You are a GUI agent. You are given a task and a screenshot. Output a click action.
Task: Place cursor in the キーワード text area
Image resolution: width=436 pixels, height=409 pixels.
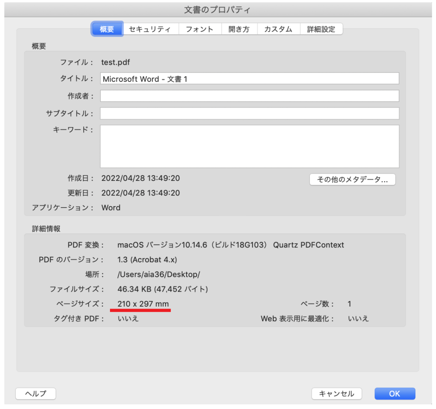249,147
